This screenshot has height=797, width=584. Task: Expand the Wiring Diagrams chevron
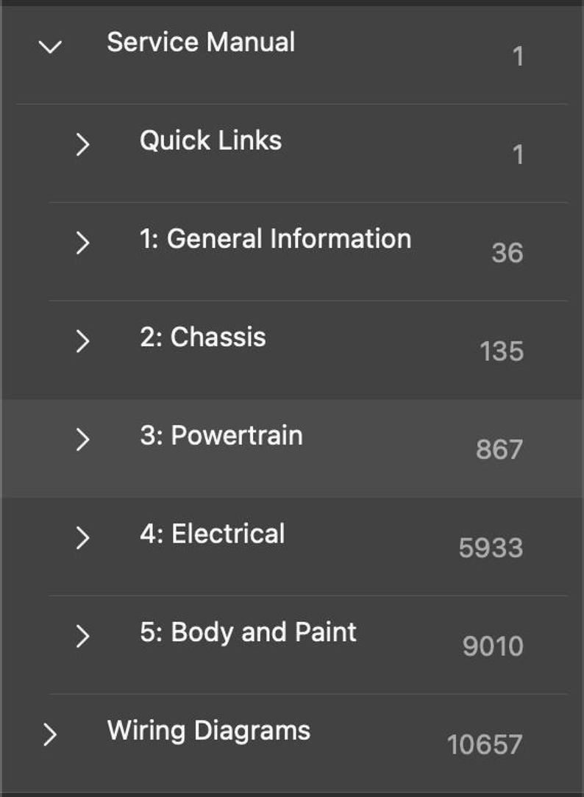pyautogui.click(x=50, y=735)
